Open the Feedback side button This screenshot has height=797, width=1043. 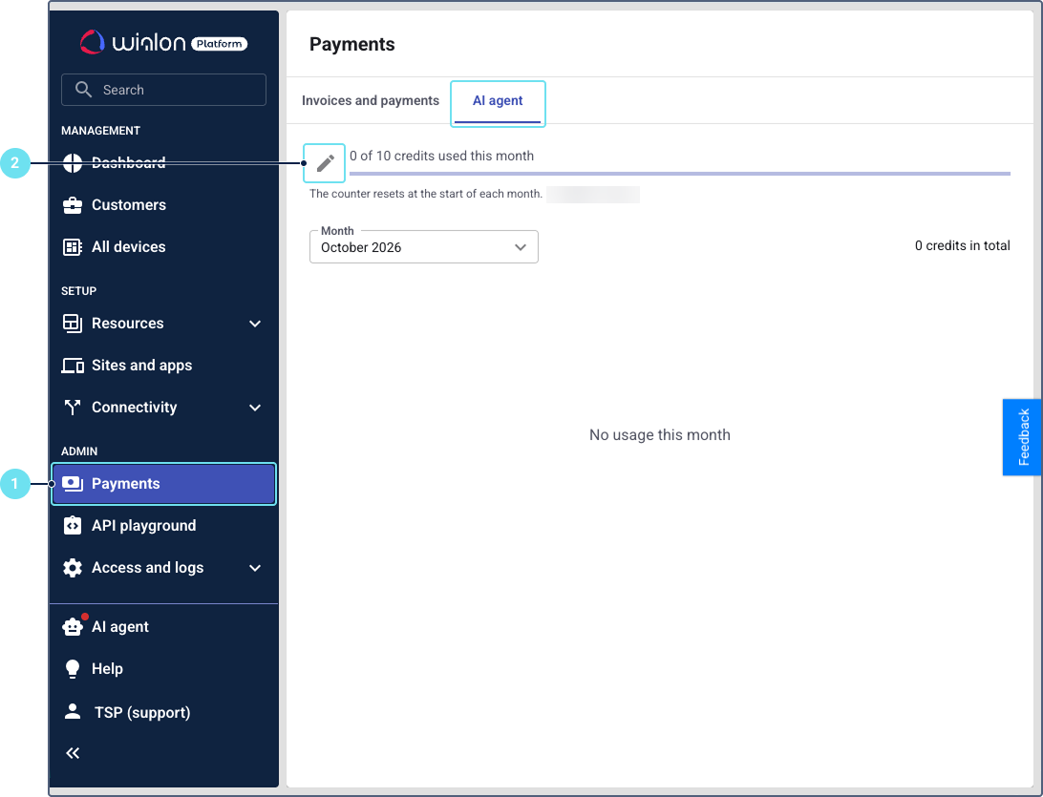[1022, 437]
